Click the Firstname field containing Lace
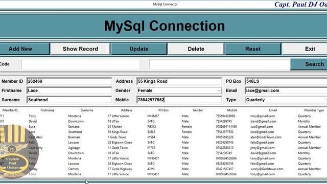Viewport: 327px width, 184px height. [x=69, y=90]
